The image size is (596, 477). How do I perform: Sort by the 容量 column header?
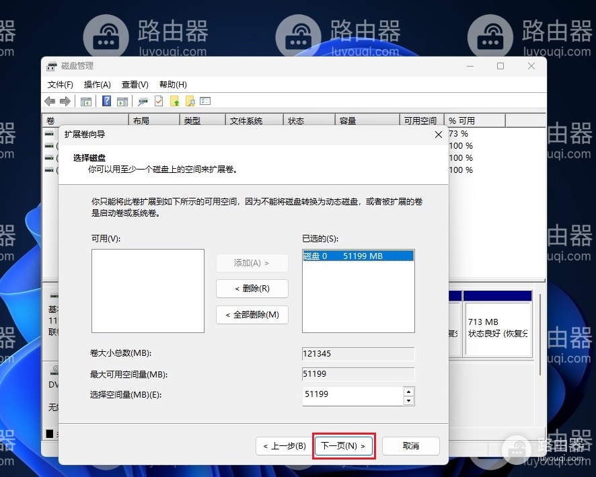(x=367, y=120)
